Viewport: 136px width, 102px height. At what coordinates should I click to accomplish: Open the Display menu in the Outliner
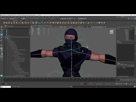coord(5,27)
